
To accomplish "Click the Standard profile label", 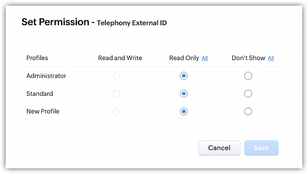I will point(40,94).
